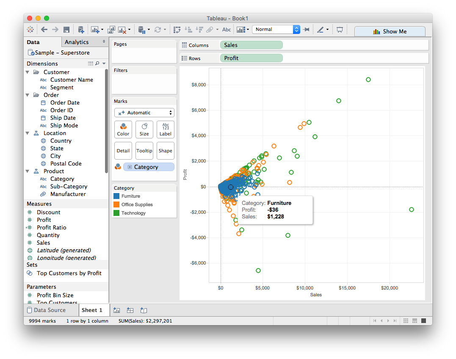Click the refresh update icon
This screenshot has width=456, height=359.
pyautogui.click(x=158, y=30)
